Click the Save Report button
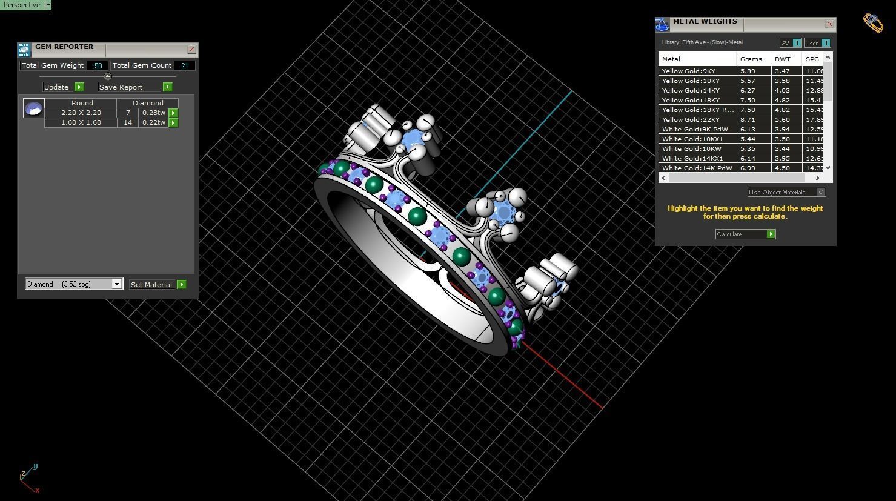 pyautogui.click(x=130, y=87)
